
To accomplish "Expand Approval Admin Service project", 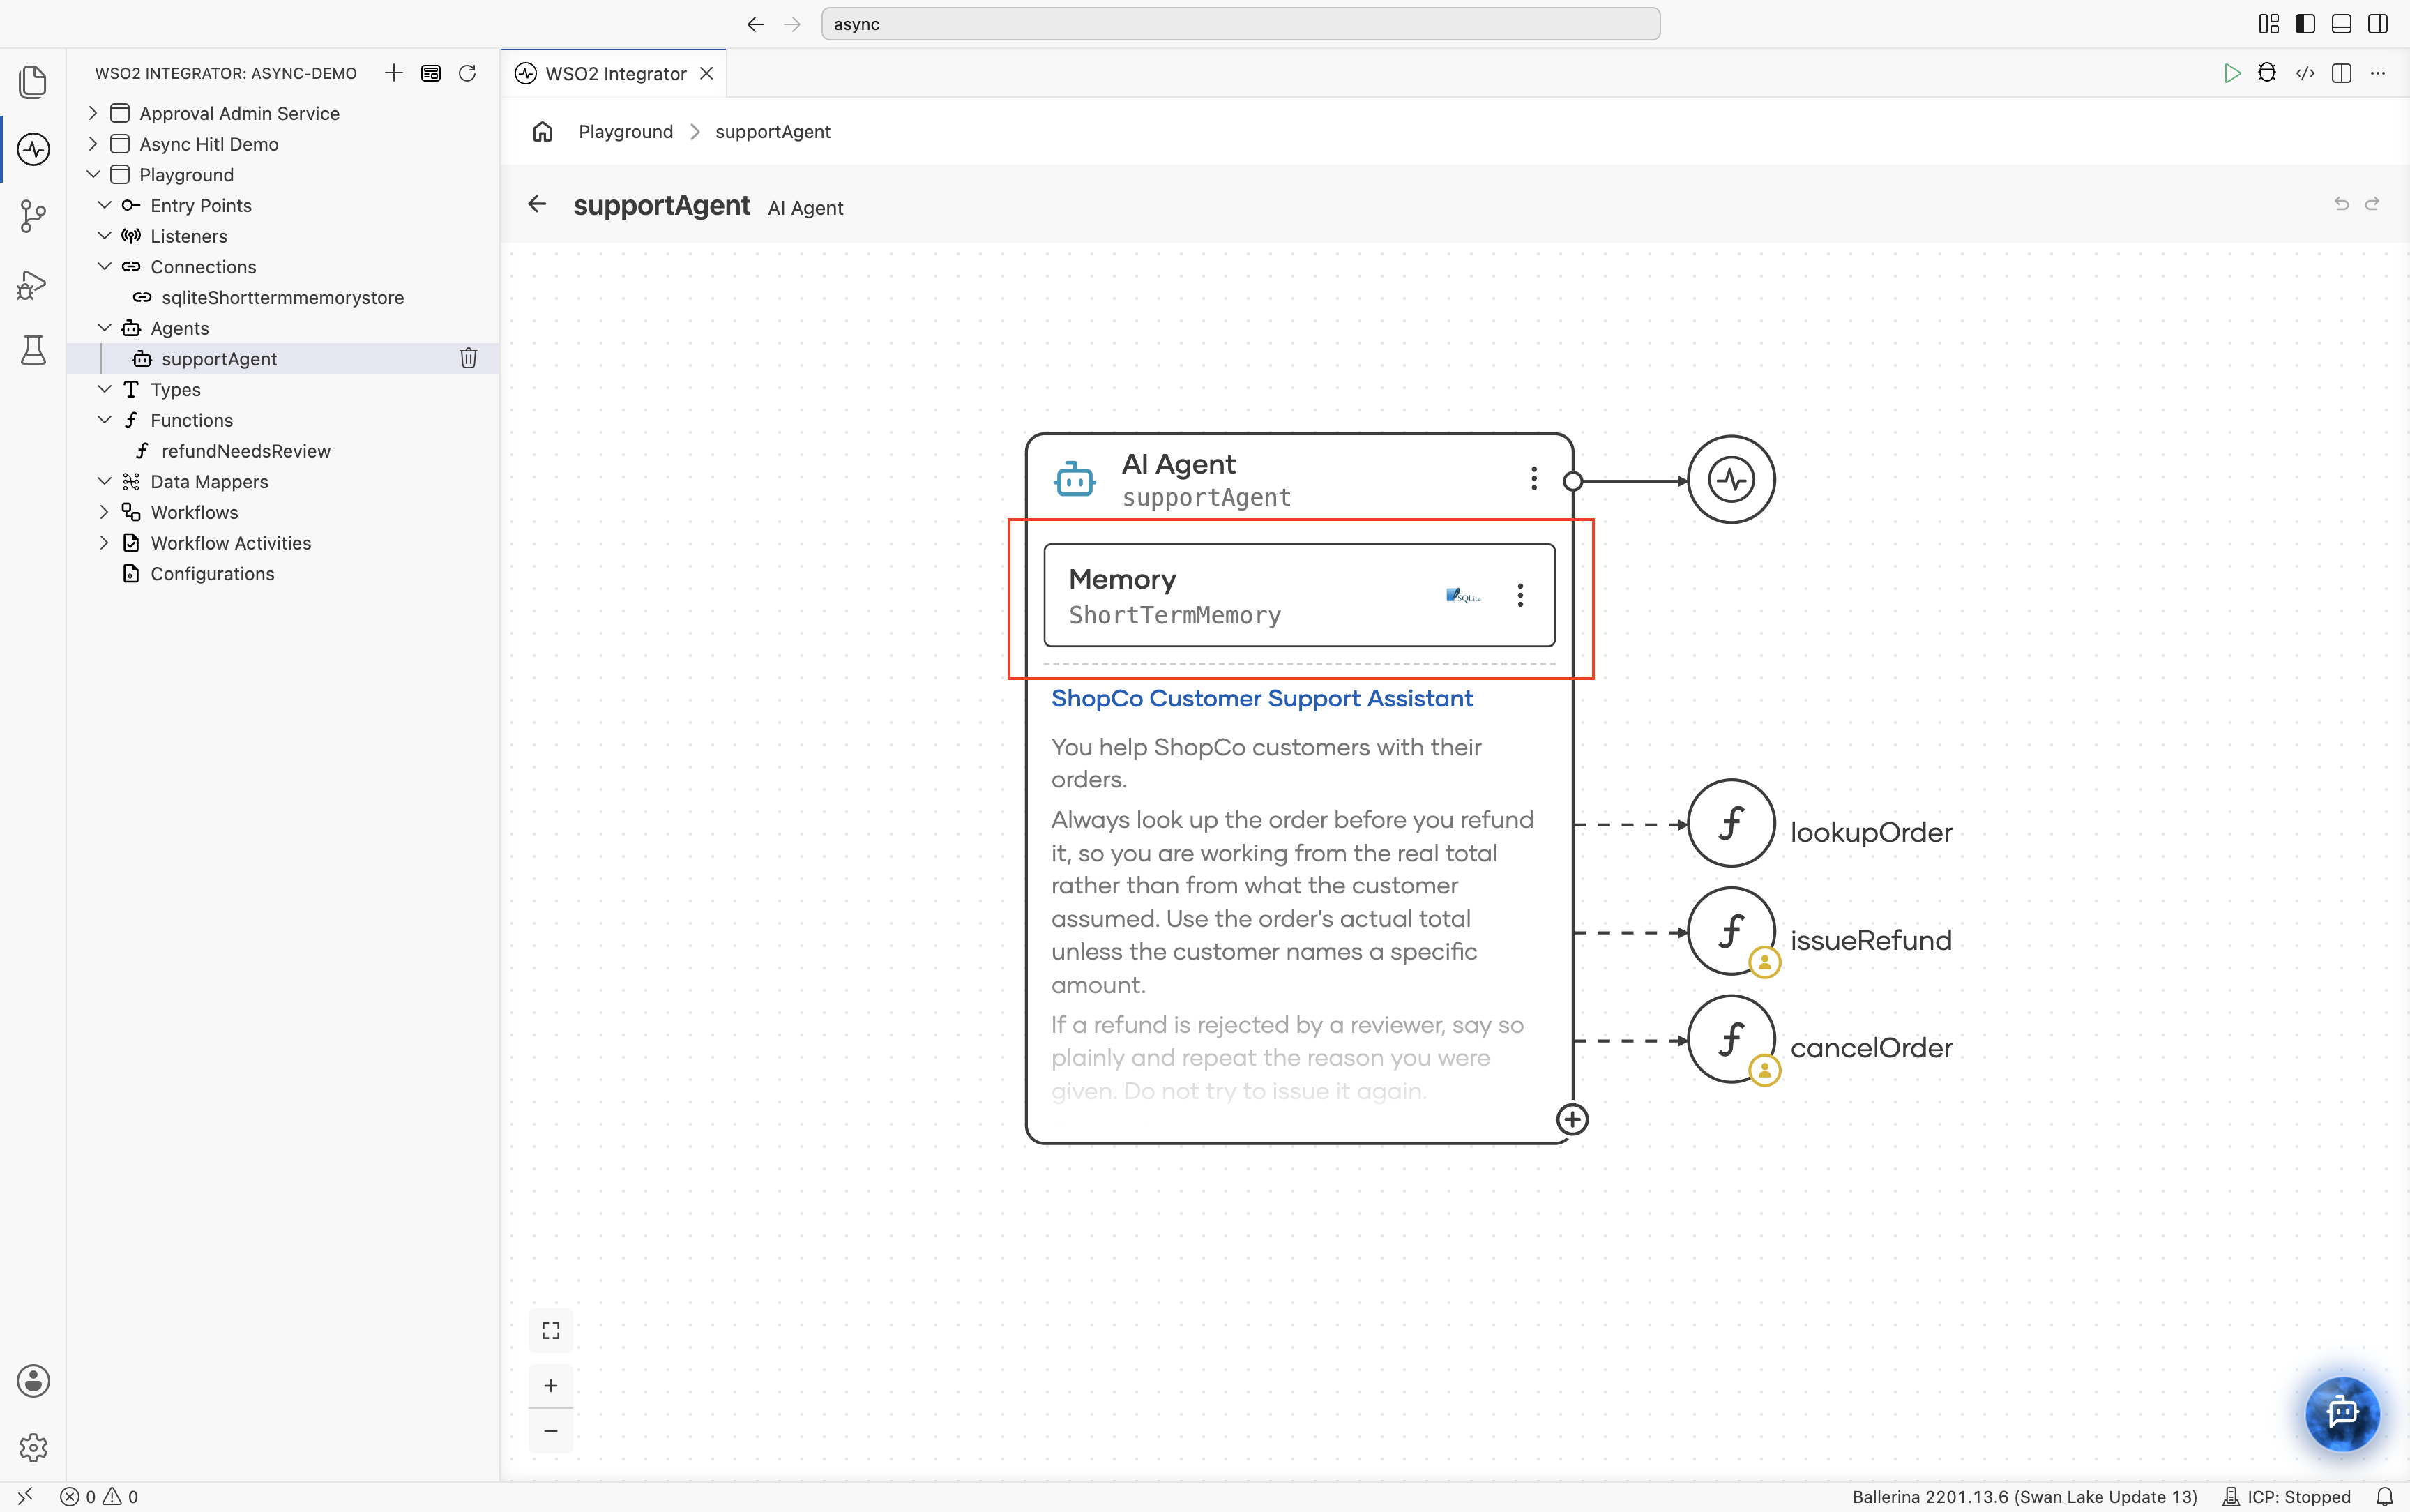I will [x=93, y=113].
